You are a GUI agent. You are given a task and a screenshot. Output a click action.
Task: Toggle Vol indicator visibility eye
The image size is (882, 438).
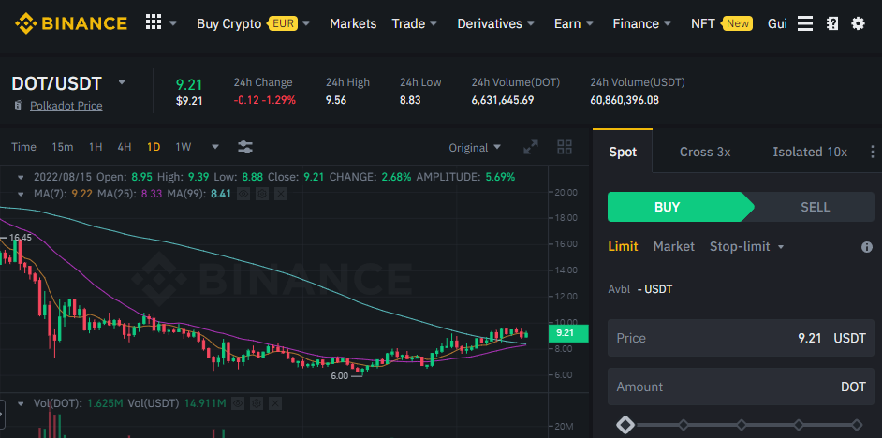click(238, 403)
